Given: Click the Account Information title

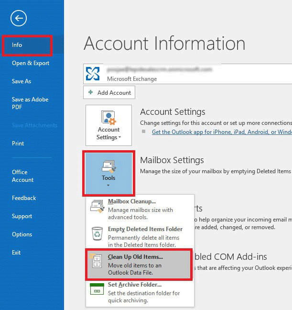Looking at the screenshot, I should click(x=164, y=44).
